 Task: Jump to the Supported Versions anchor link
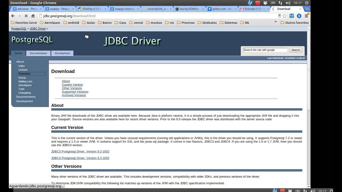(75, 92)
